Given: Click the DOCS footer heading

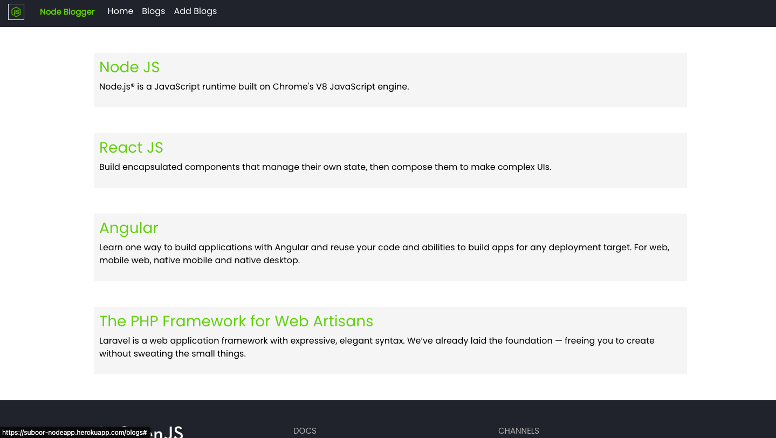Looking at the screenshot, I should click(305, 430).
